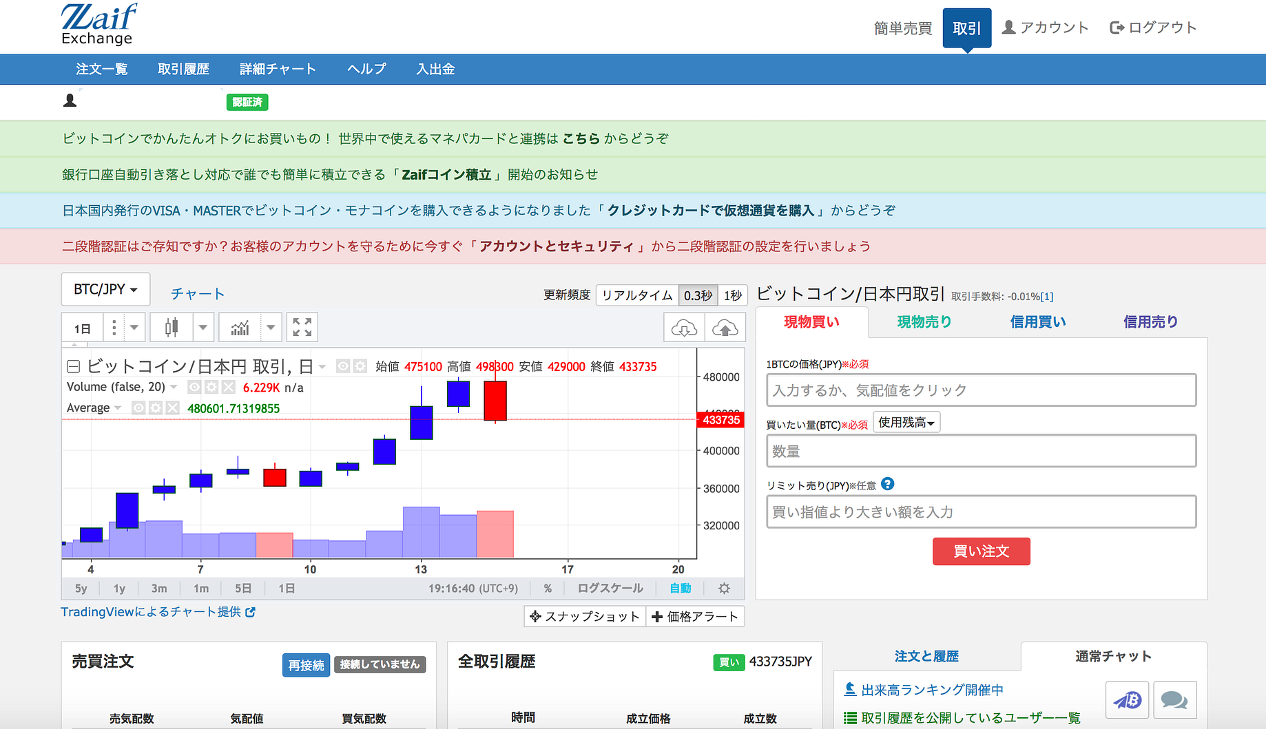Open the chart indicators tool
Viewport: 1266px width, 729px height.
240,328
